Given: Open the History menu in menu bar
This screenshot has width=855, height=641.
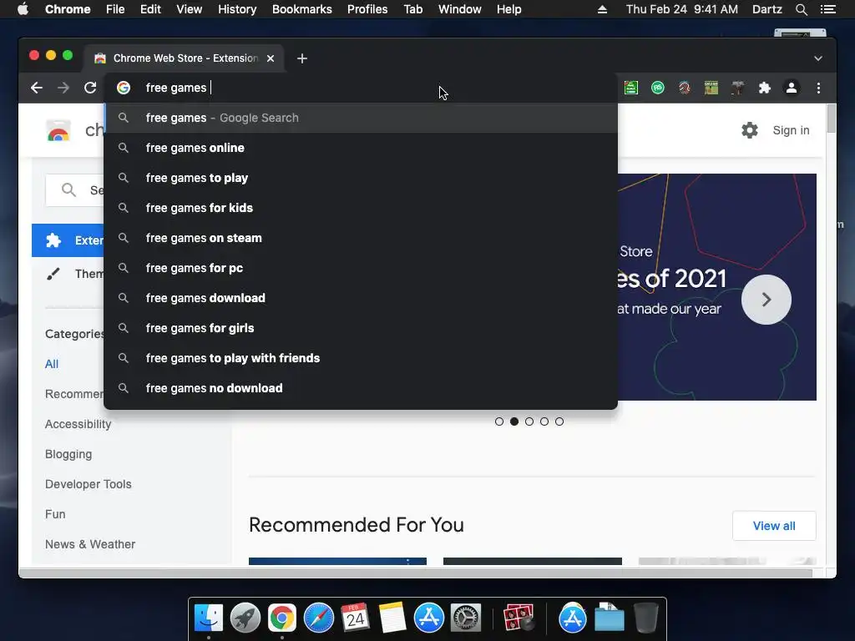Looking at the screenshot, I should pos(236,9).
